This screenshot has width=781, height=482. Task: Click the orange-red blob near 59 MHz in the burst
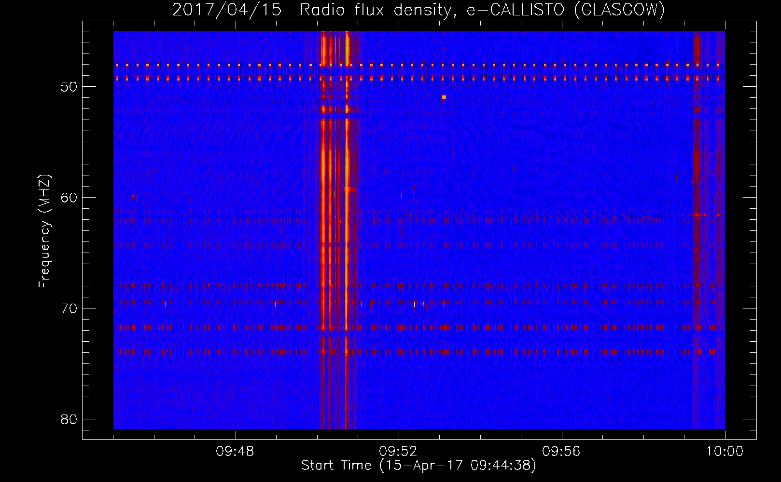point(350,189)
